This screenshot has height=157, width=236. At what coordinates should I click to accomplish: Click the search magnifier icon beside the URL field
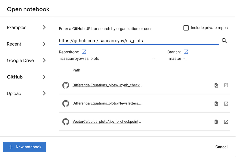tap(224, 41)
